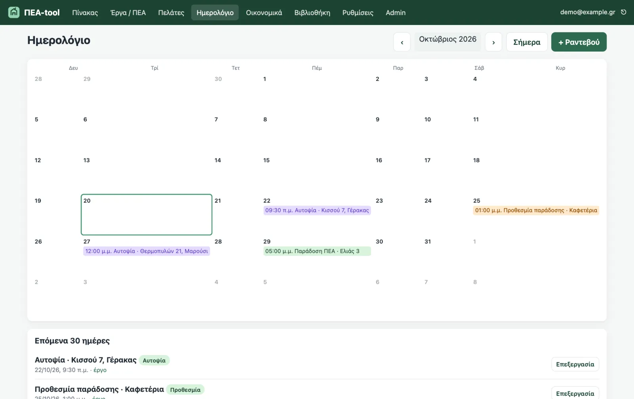Viewport: 634px width, 399px height.
Task: Go to next month with right chevron
Action: point(493,42)
